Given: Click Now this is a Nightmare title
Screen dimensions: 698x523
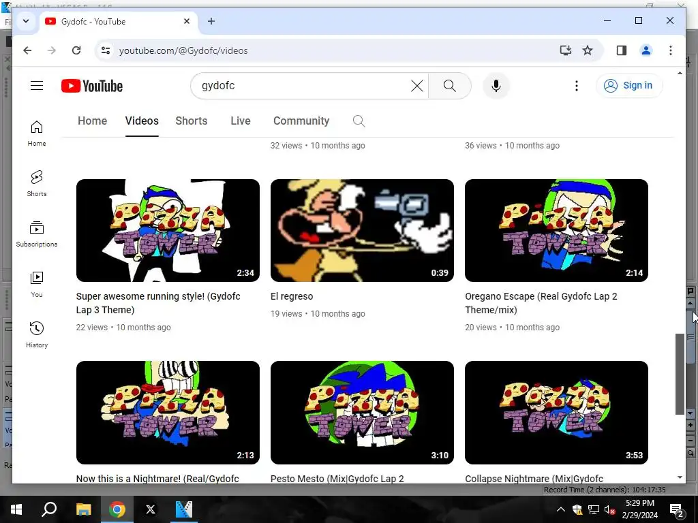Looking at the screenshot, I should pyautogui.click(x=157, y=479).
